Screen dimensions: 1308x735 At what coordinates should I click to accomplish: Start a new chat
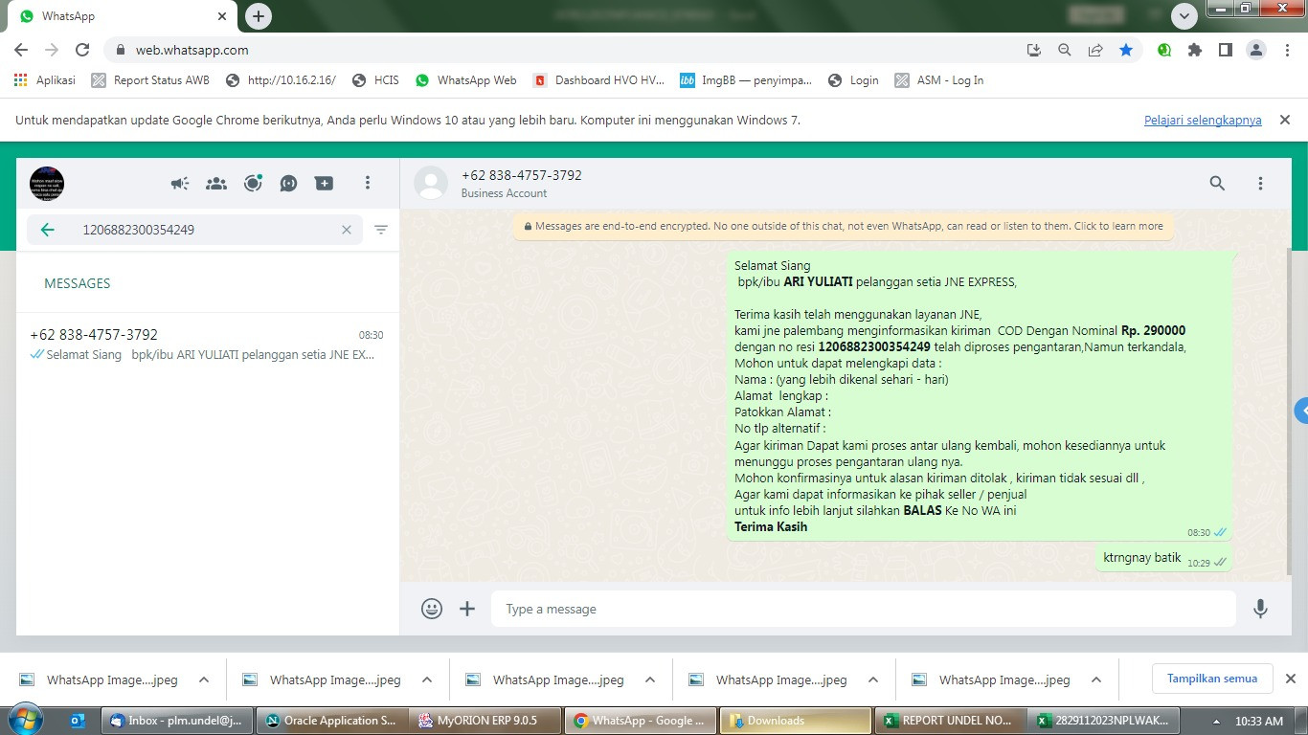tap(325, 183)
